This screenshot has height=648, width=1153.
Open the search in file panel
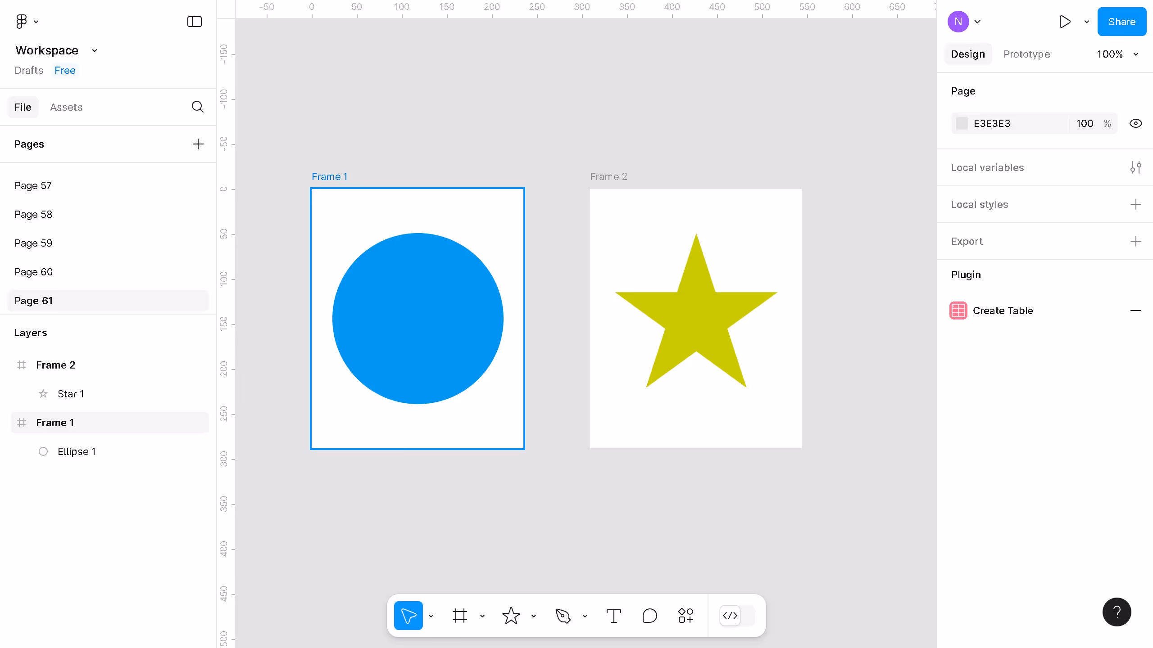pos(197,107)
